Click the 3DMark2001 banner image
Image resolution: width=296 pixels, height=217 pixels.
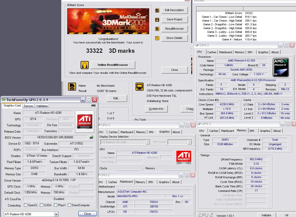(108, 21)
